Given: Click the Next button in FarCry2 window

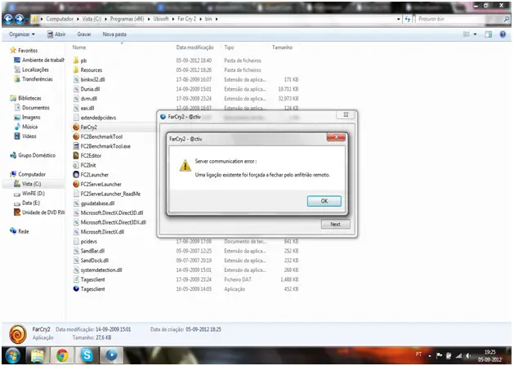Looking at the screenshot, I should 335,224.
